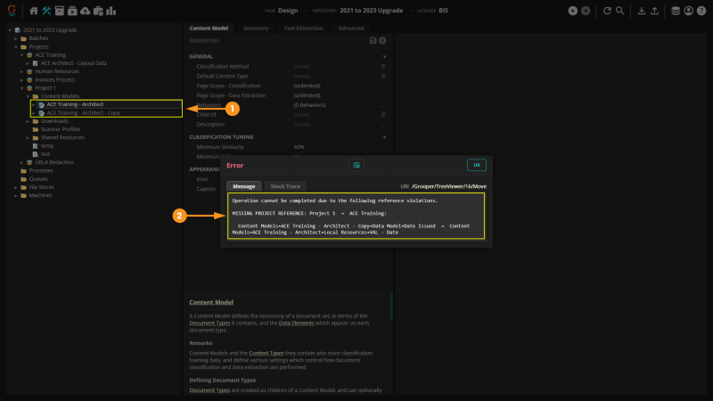The image size is (713, 401).
Task: Cancel property changes with the X icon
Action: pos(382,40)
